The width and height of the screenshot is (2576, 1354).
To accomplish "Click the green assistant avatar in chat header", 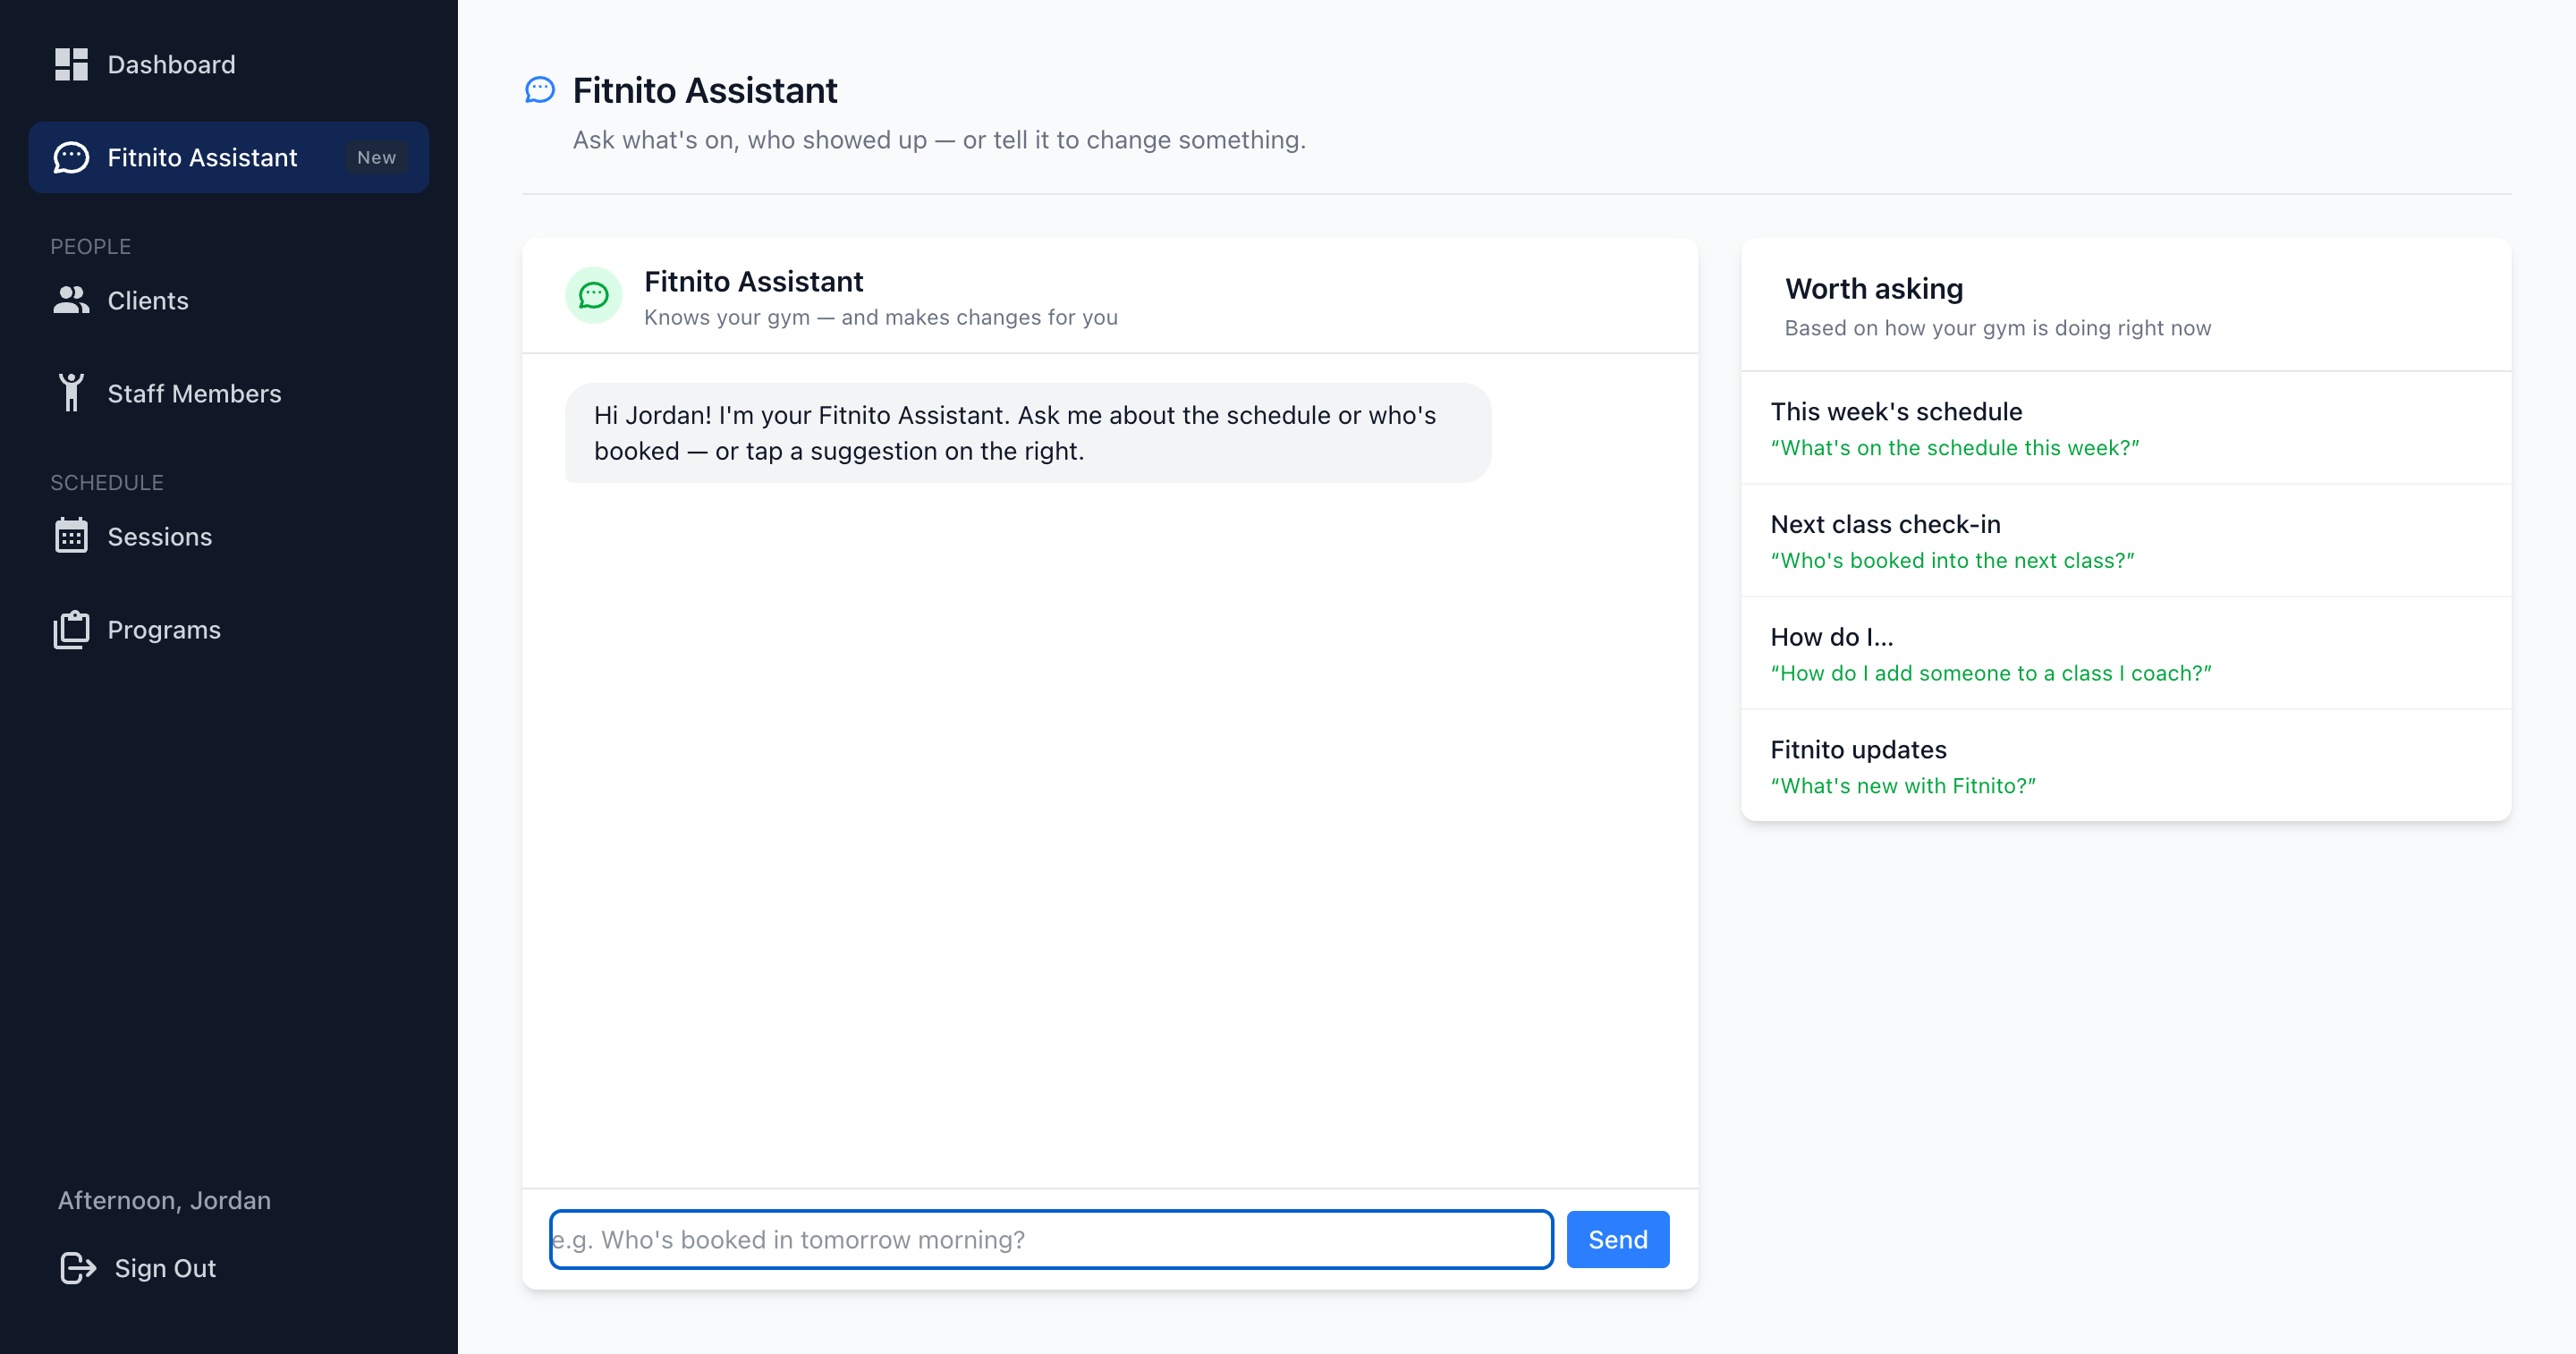I will coord(594,295).
